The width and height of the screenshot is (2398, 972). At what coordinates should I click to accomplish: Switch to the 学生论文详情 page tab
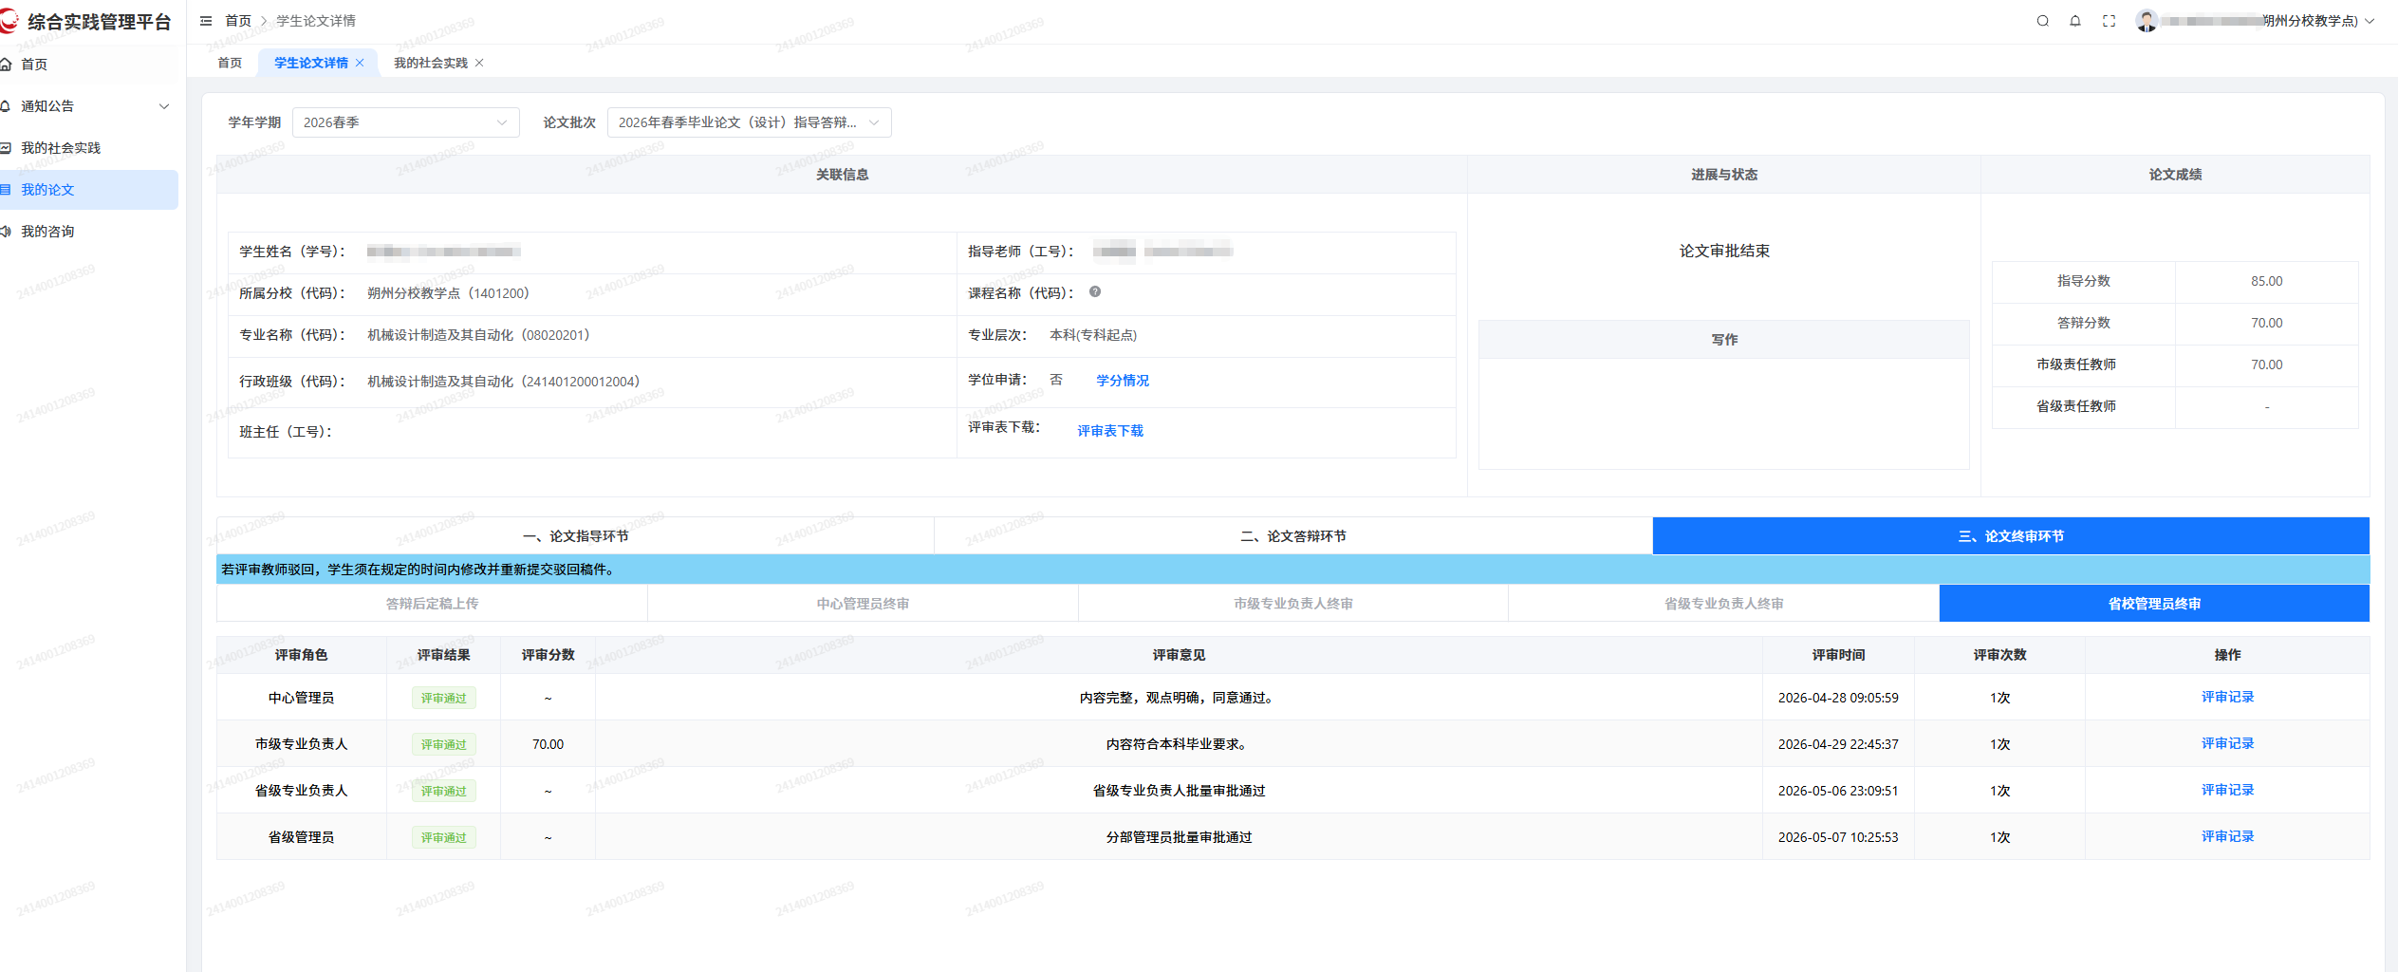[311, 63]
